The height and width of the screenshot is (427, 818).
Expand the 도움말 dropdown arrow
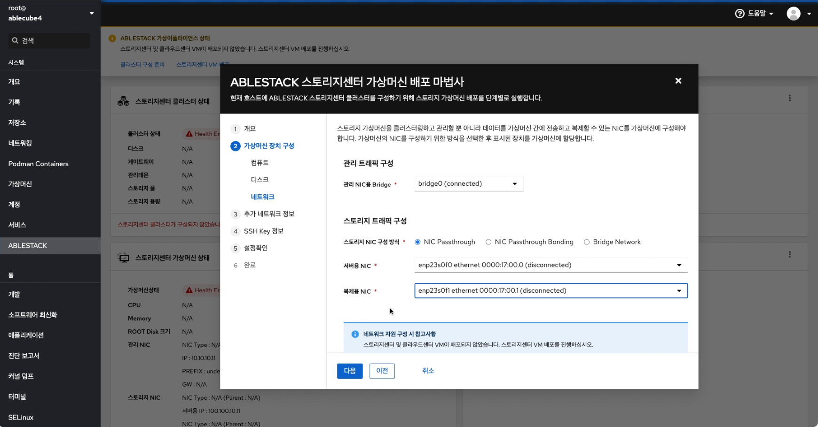point(771,14)
